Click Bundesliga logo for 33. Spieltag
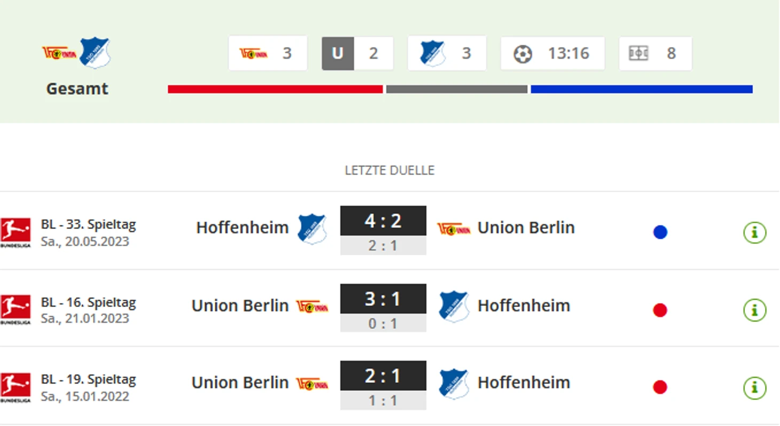The height and width of the screenshot is (426, 780). [x=15, y=232]
